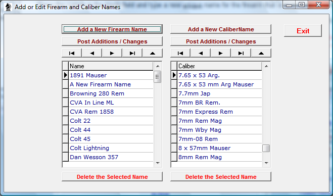
Task: Go to last record in caliber navigator
Action: point(241,53)
